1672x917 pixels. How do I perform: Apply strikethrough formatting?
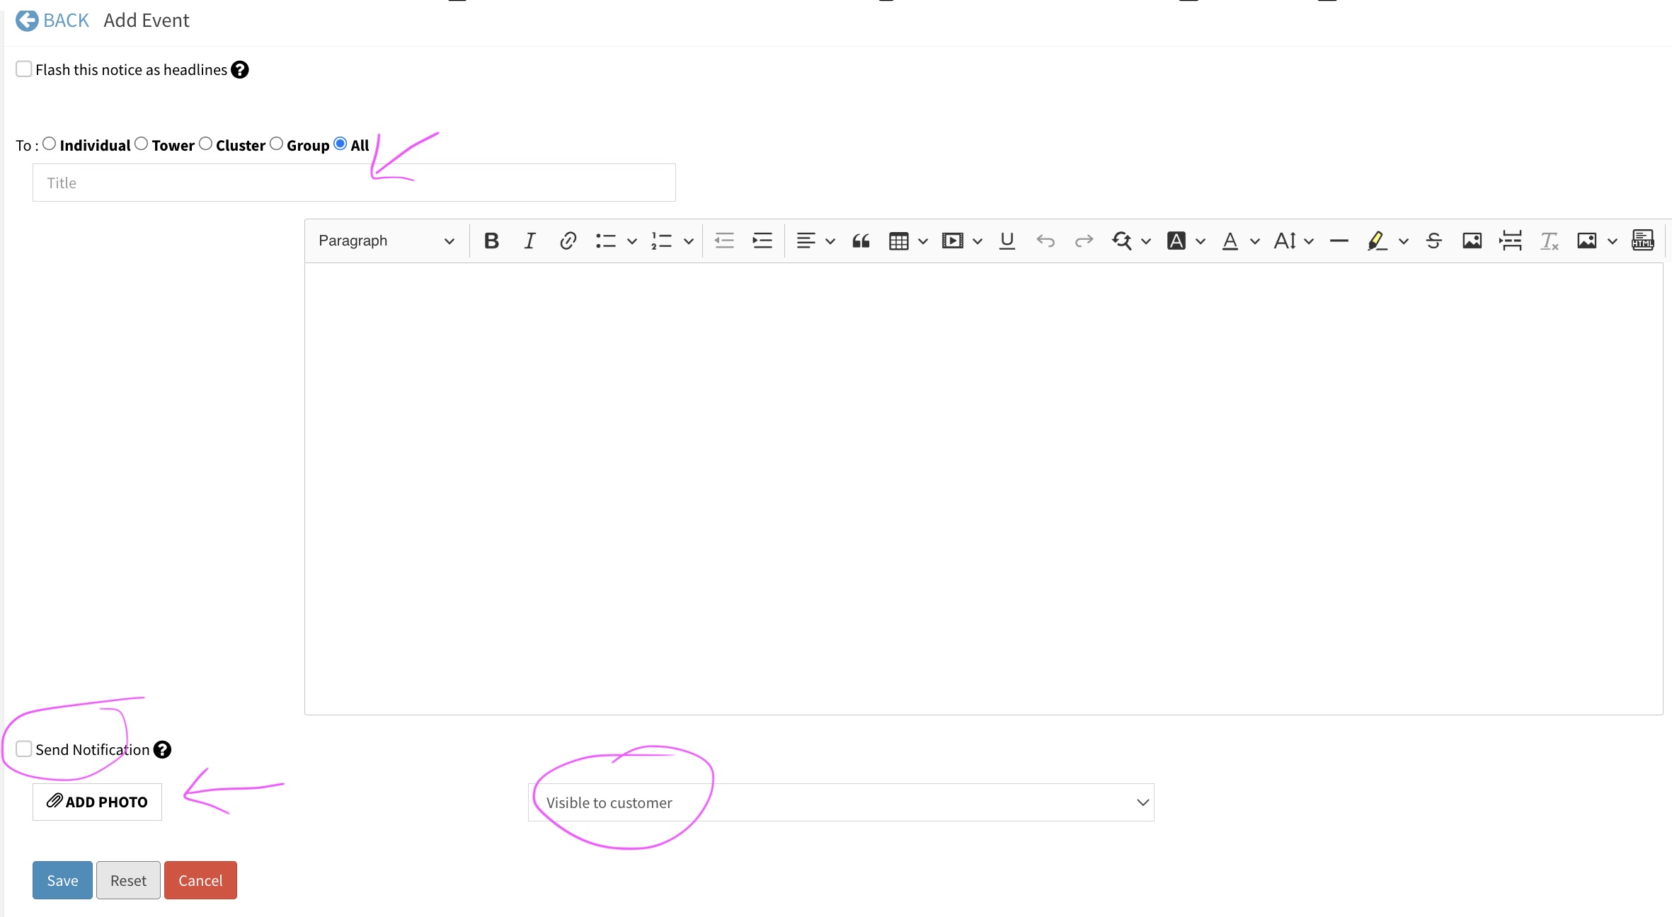click(1433, 241)
